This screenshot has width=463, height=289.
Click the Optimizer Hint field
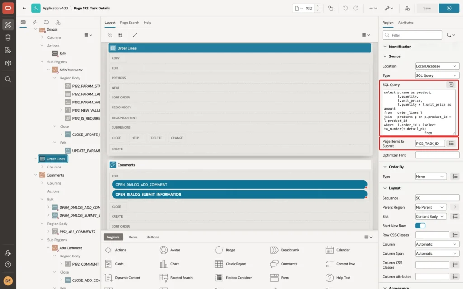click(437, 155)
